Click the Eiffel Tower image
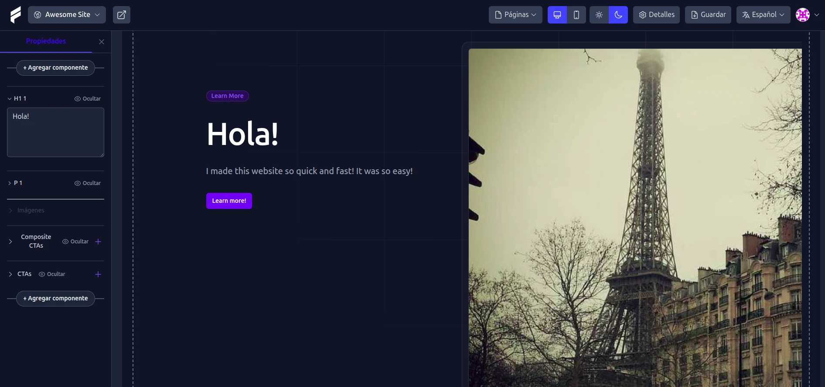The height and width of the screenshot is (387, 825). click(635, 218)
